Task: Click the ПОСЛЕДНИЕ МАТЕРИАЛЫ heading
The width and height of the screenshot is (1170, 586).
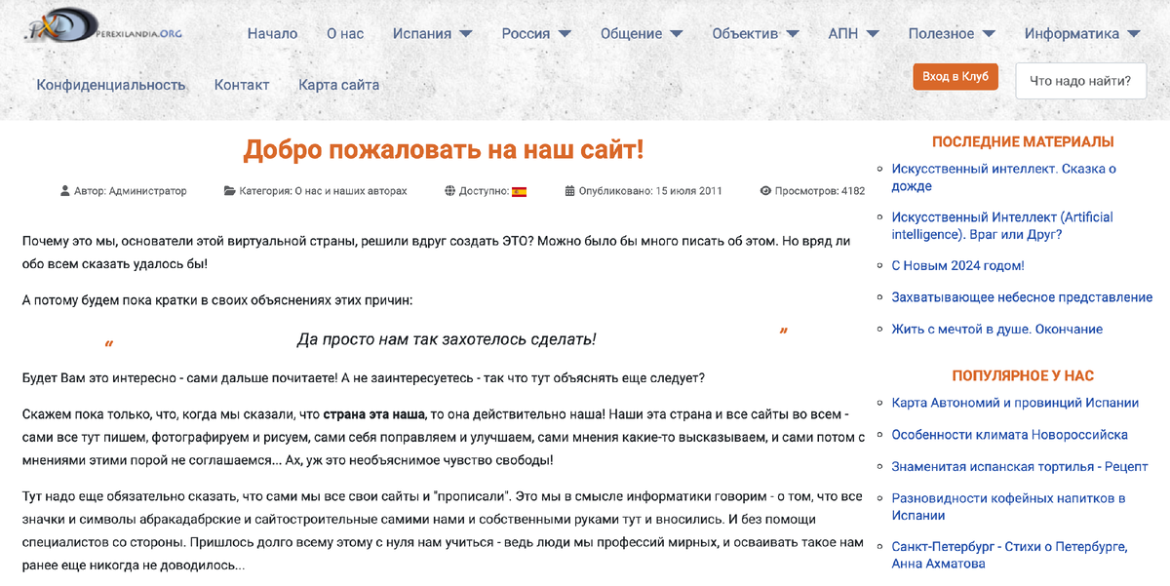Action: pos(1023,141)
